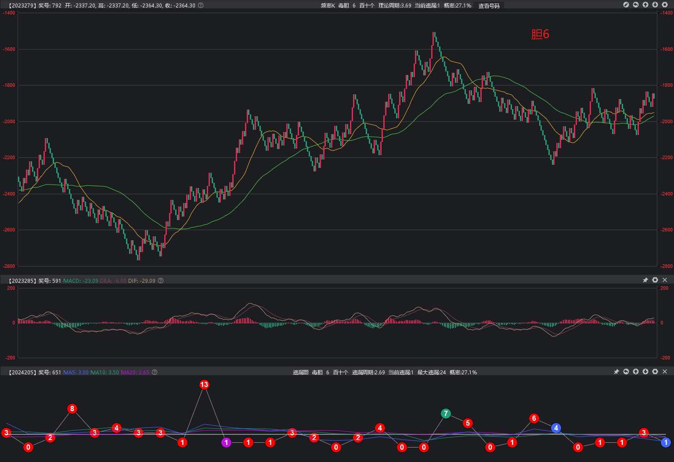Open MACD panel settings hexagon icon
Screen dimensions: 674x462
[x=655, y=280]
